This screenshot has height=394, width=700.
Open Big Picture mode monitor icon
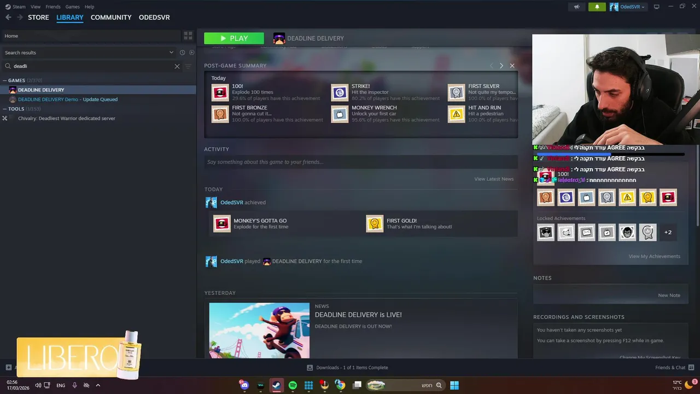pyautogui.click(x=656, y=7)
